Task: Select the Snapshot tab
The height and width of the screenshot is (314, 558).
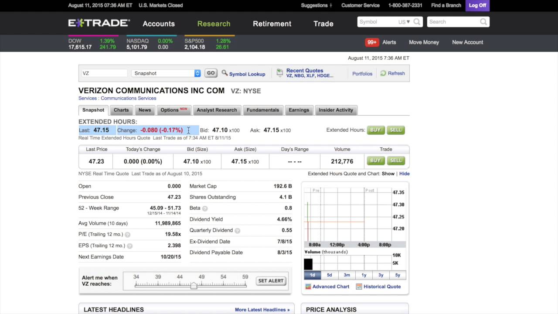Action: (93, 110)
